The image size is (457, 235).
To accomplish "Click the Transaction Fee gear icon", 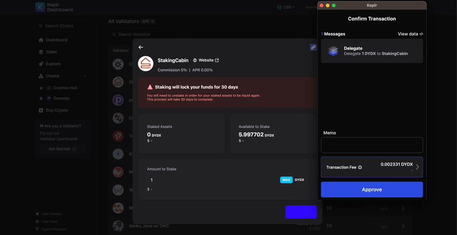I will (360, 167).
